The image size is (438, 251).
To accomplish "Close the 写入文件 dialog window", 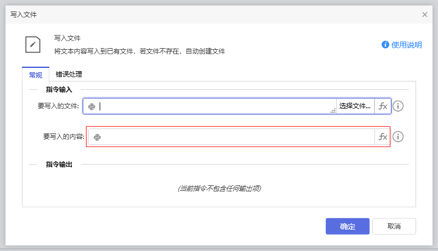I will pyautogui.click(x=425, y=15).
